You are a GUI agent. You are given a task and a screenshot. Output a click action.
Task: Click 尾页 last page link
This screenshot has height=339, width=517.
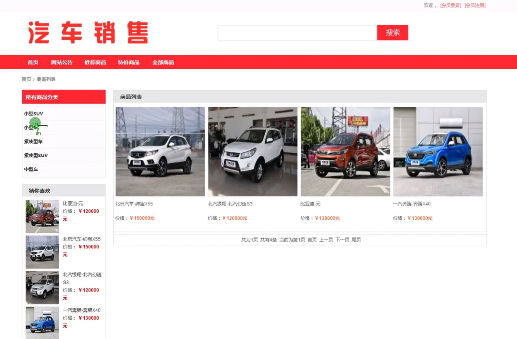(356, 240)
